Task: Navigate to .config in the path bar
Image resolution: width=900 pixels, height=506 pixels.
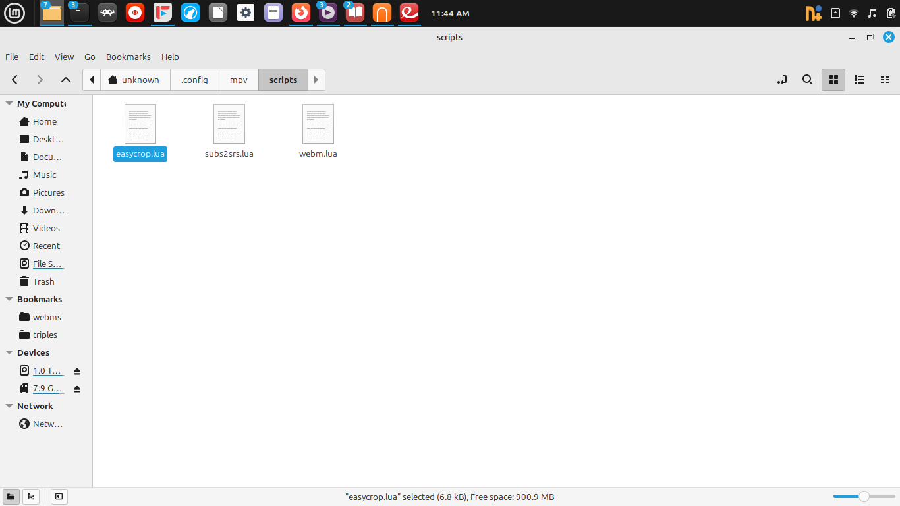Action: [194, 80]
